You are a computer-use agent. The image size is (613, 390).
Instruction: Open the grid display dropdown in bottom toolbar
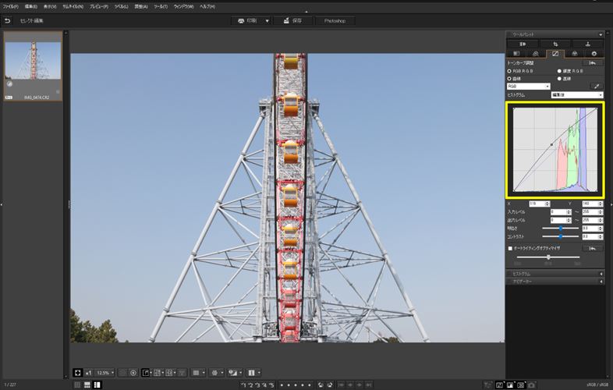[204, 373]
